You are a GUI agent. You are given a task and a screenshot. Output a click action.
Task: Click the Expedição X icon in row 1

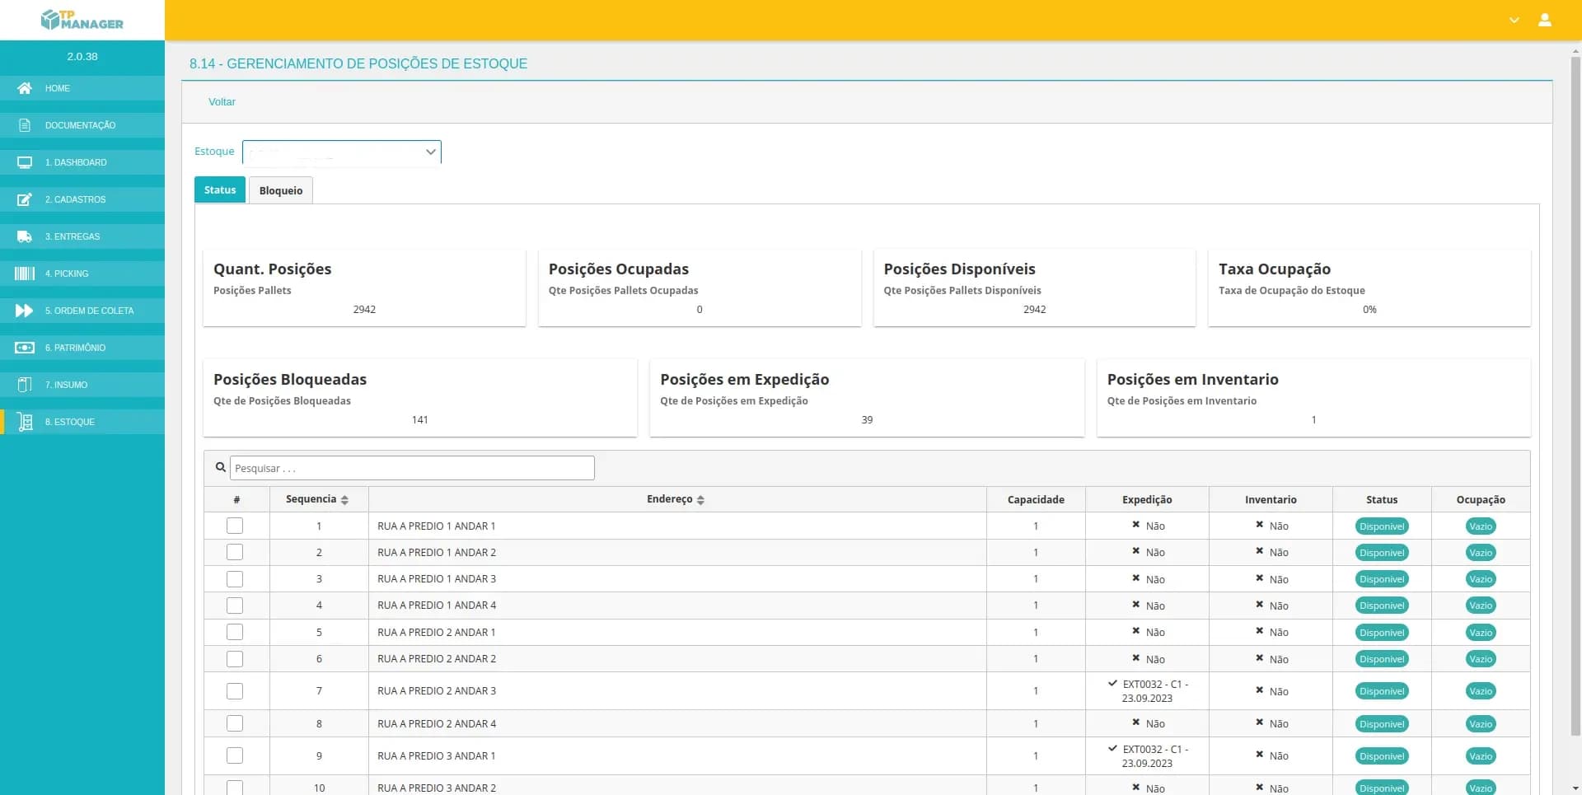(x=1135, y=525)
